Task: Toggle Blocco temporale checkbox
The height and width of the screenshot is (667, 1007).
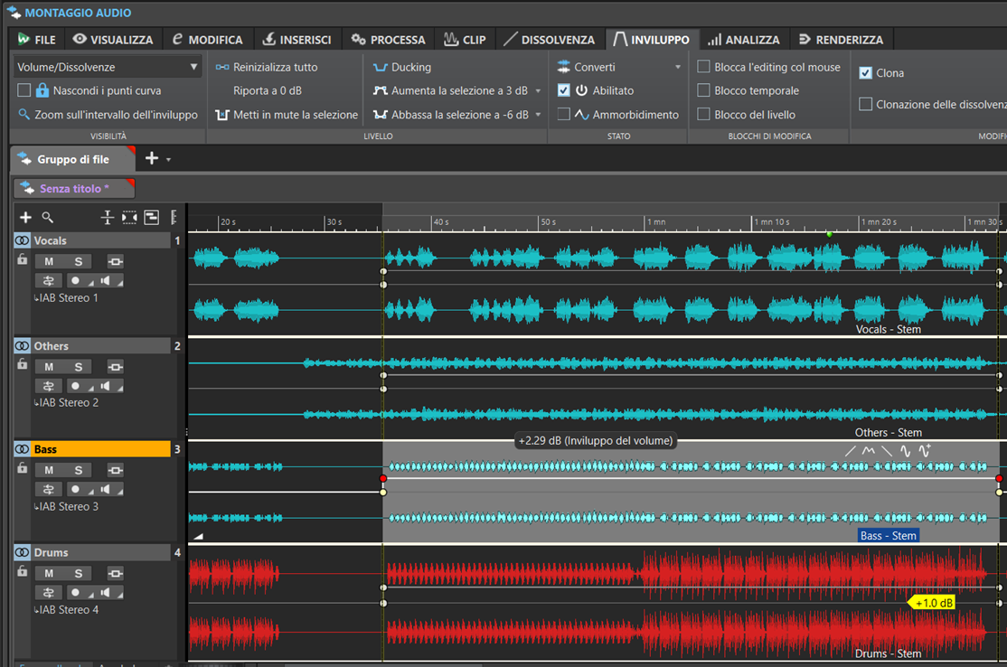Action: [703, 90]
